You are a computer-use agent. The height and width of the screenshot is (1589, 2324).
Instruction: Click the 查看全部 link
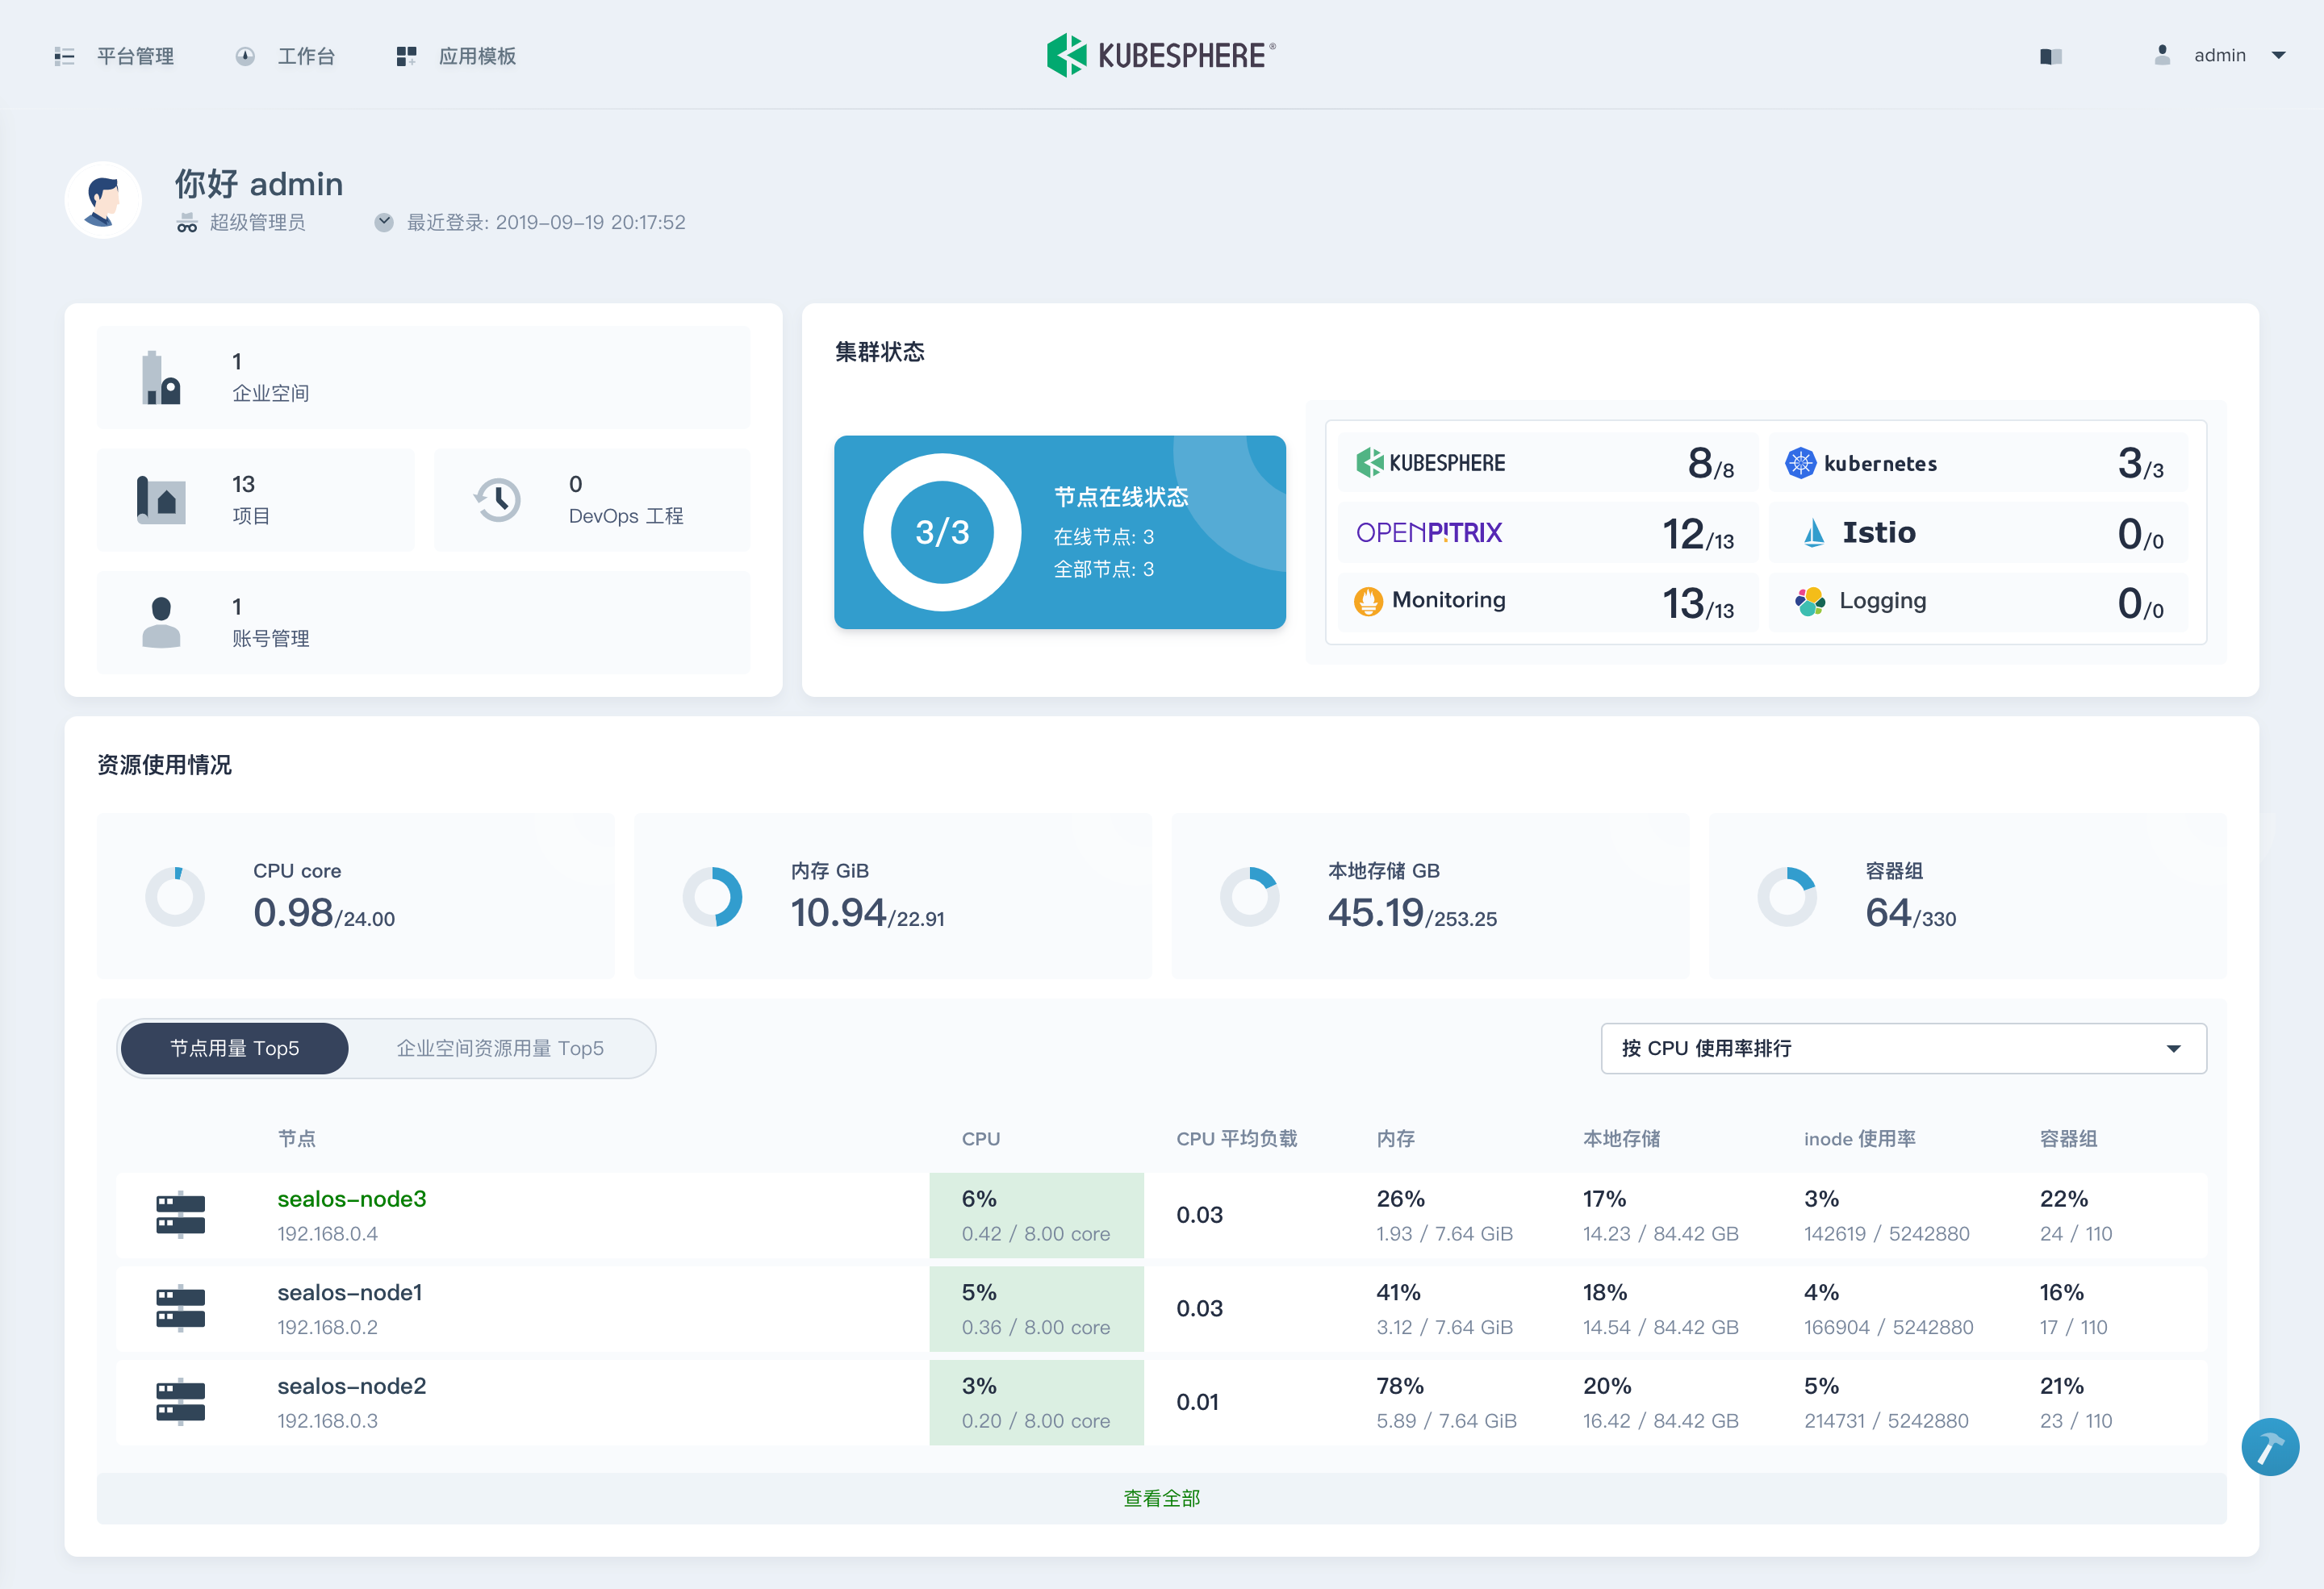tap(1161, 1497)
